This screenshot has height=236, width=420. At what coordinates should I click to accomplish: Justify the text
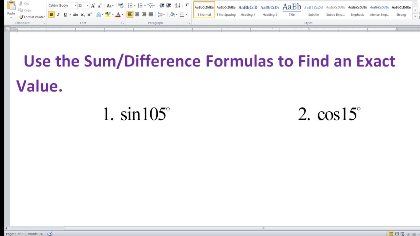tap(151, 14)
